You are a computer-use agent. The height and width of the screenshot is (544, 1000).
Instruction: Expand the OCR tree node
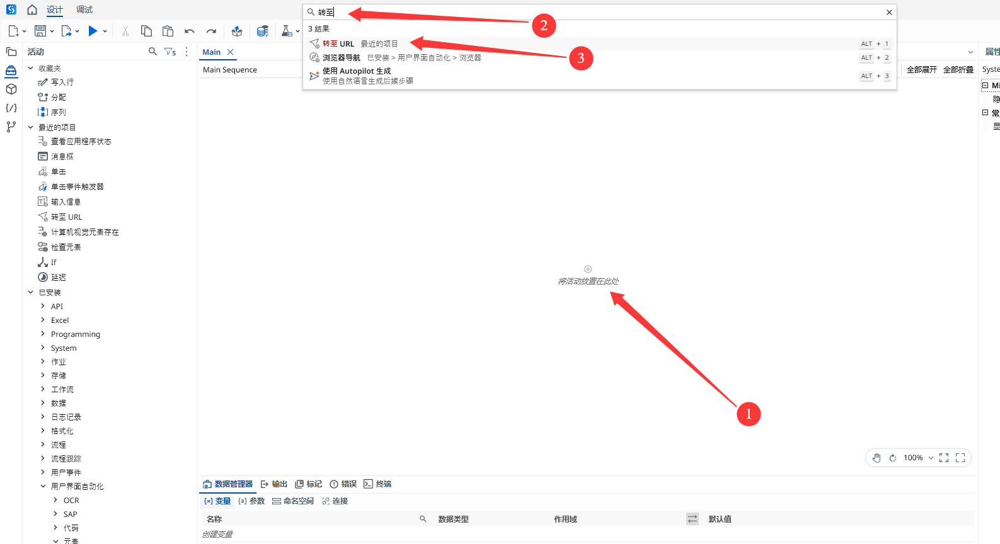(x=55, y=500)
